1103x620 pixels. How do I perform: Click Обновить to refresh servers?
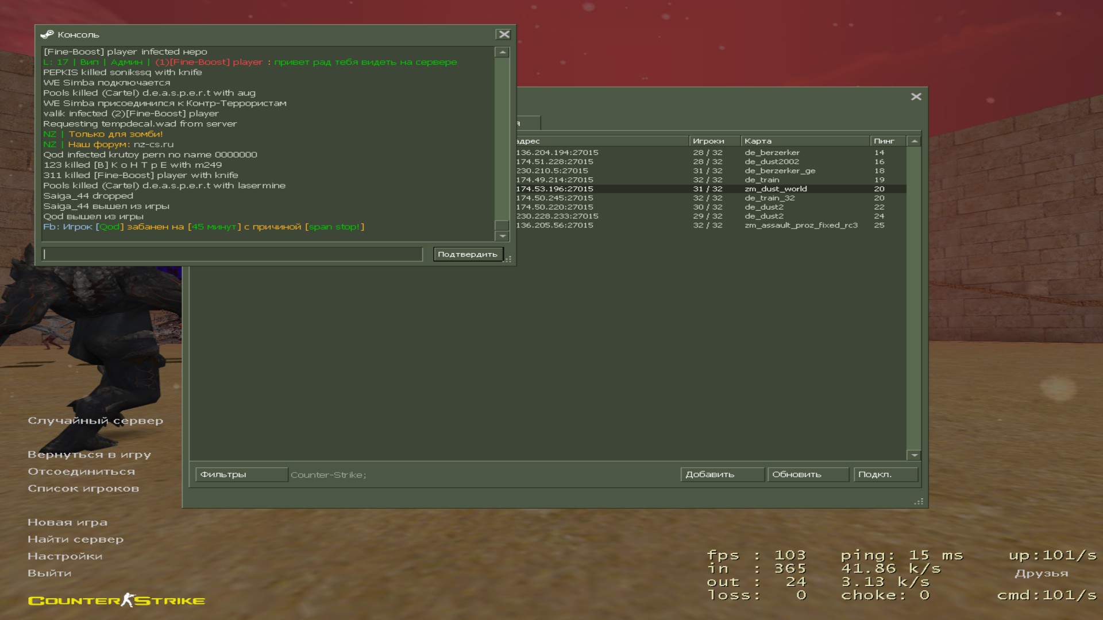coord(807,474)
